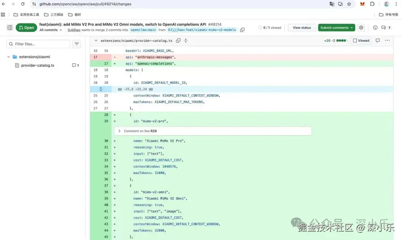This screenshot has height=240, width=402.
Task: Click the View status button
Action: [302, 27]
